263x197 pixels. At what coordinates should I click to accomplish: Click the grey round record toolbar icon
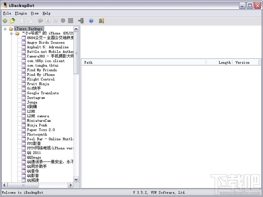point(63,21)
